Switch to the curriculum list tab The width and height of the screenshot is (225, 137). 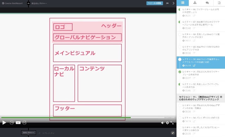[182, 3]
